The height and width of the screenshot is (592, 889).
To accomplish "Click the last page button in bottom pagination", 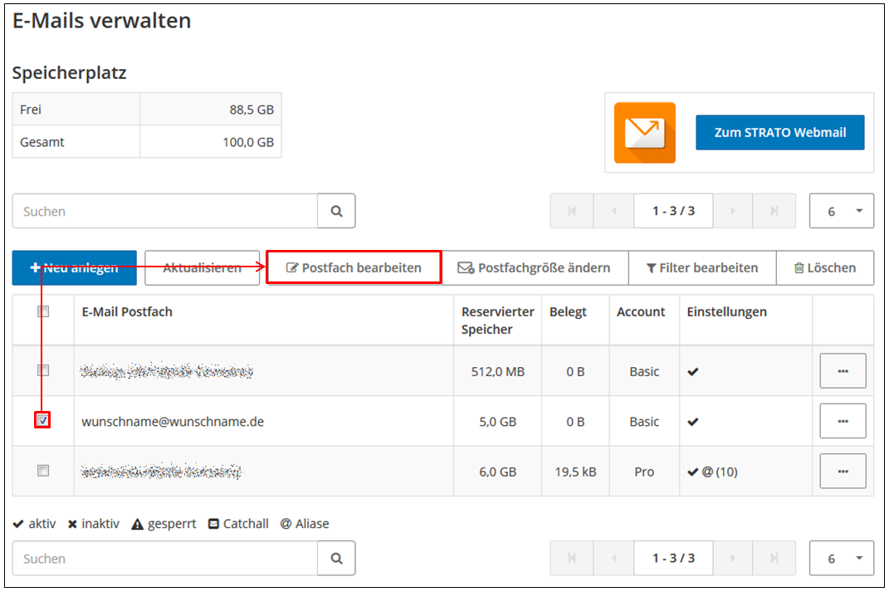I will 774,558.
